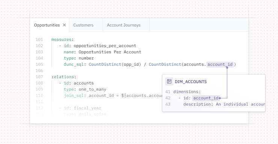The height and width of the screenshot is (144, 278).
Task: Click the DIM_ACCOUNTS popup title
Action: 190,82
